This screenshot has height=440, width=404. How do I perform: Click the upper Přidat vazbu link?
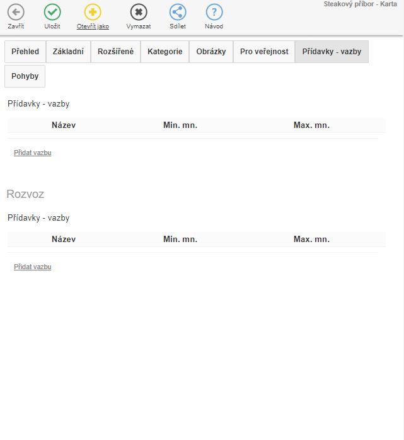(x=33, y=153)
